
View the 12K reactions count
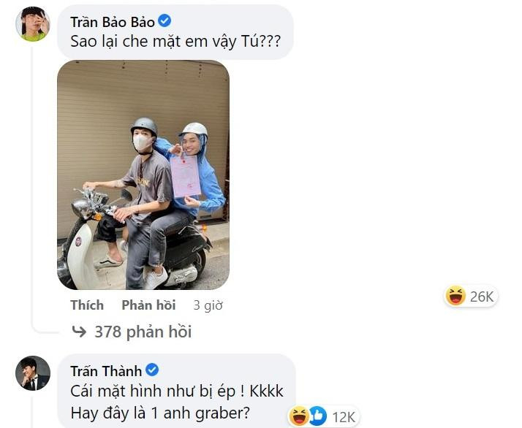point(344,417)
